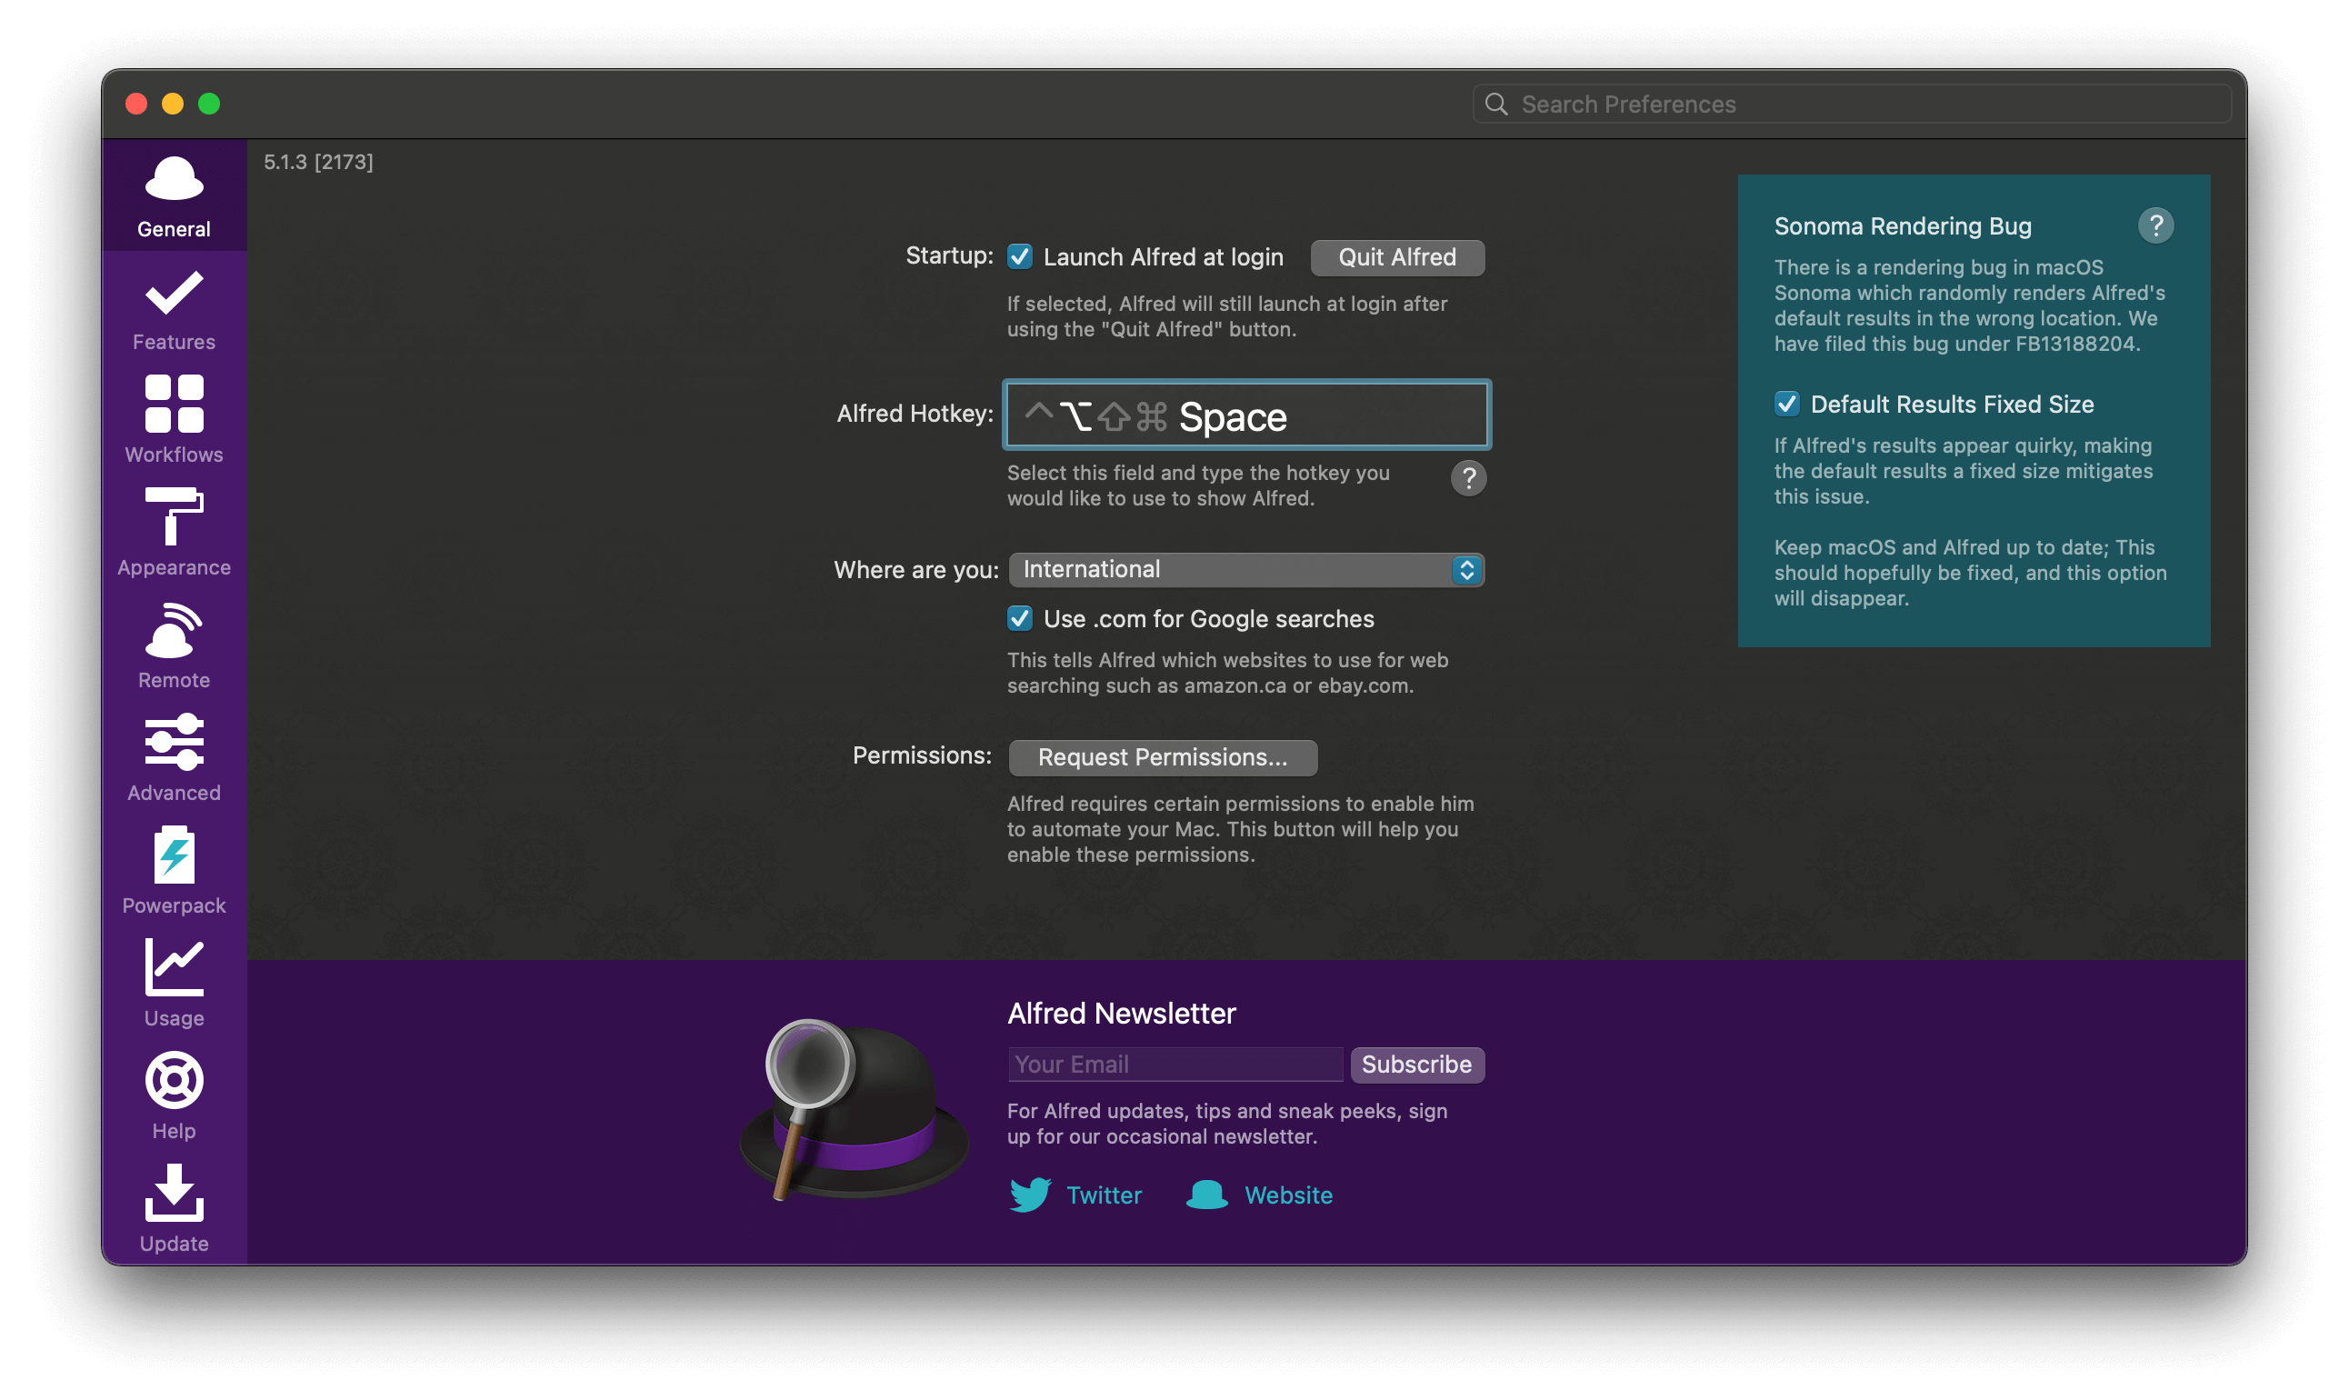
Task: Open Advanced sliders preferences
Action: [174, 757]
